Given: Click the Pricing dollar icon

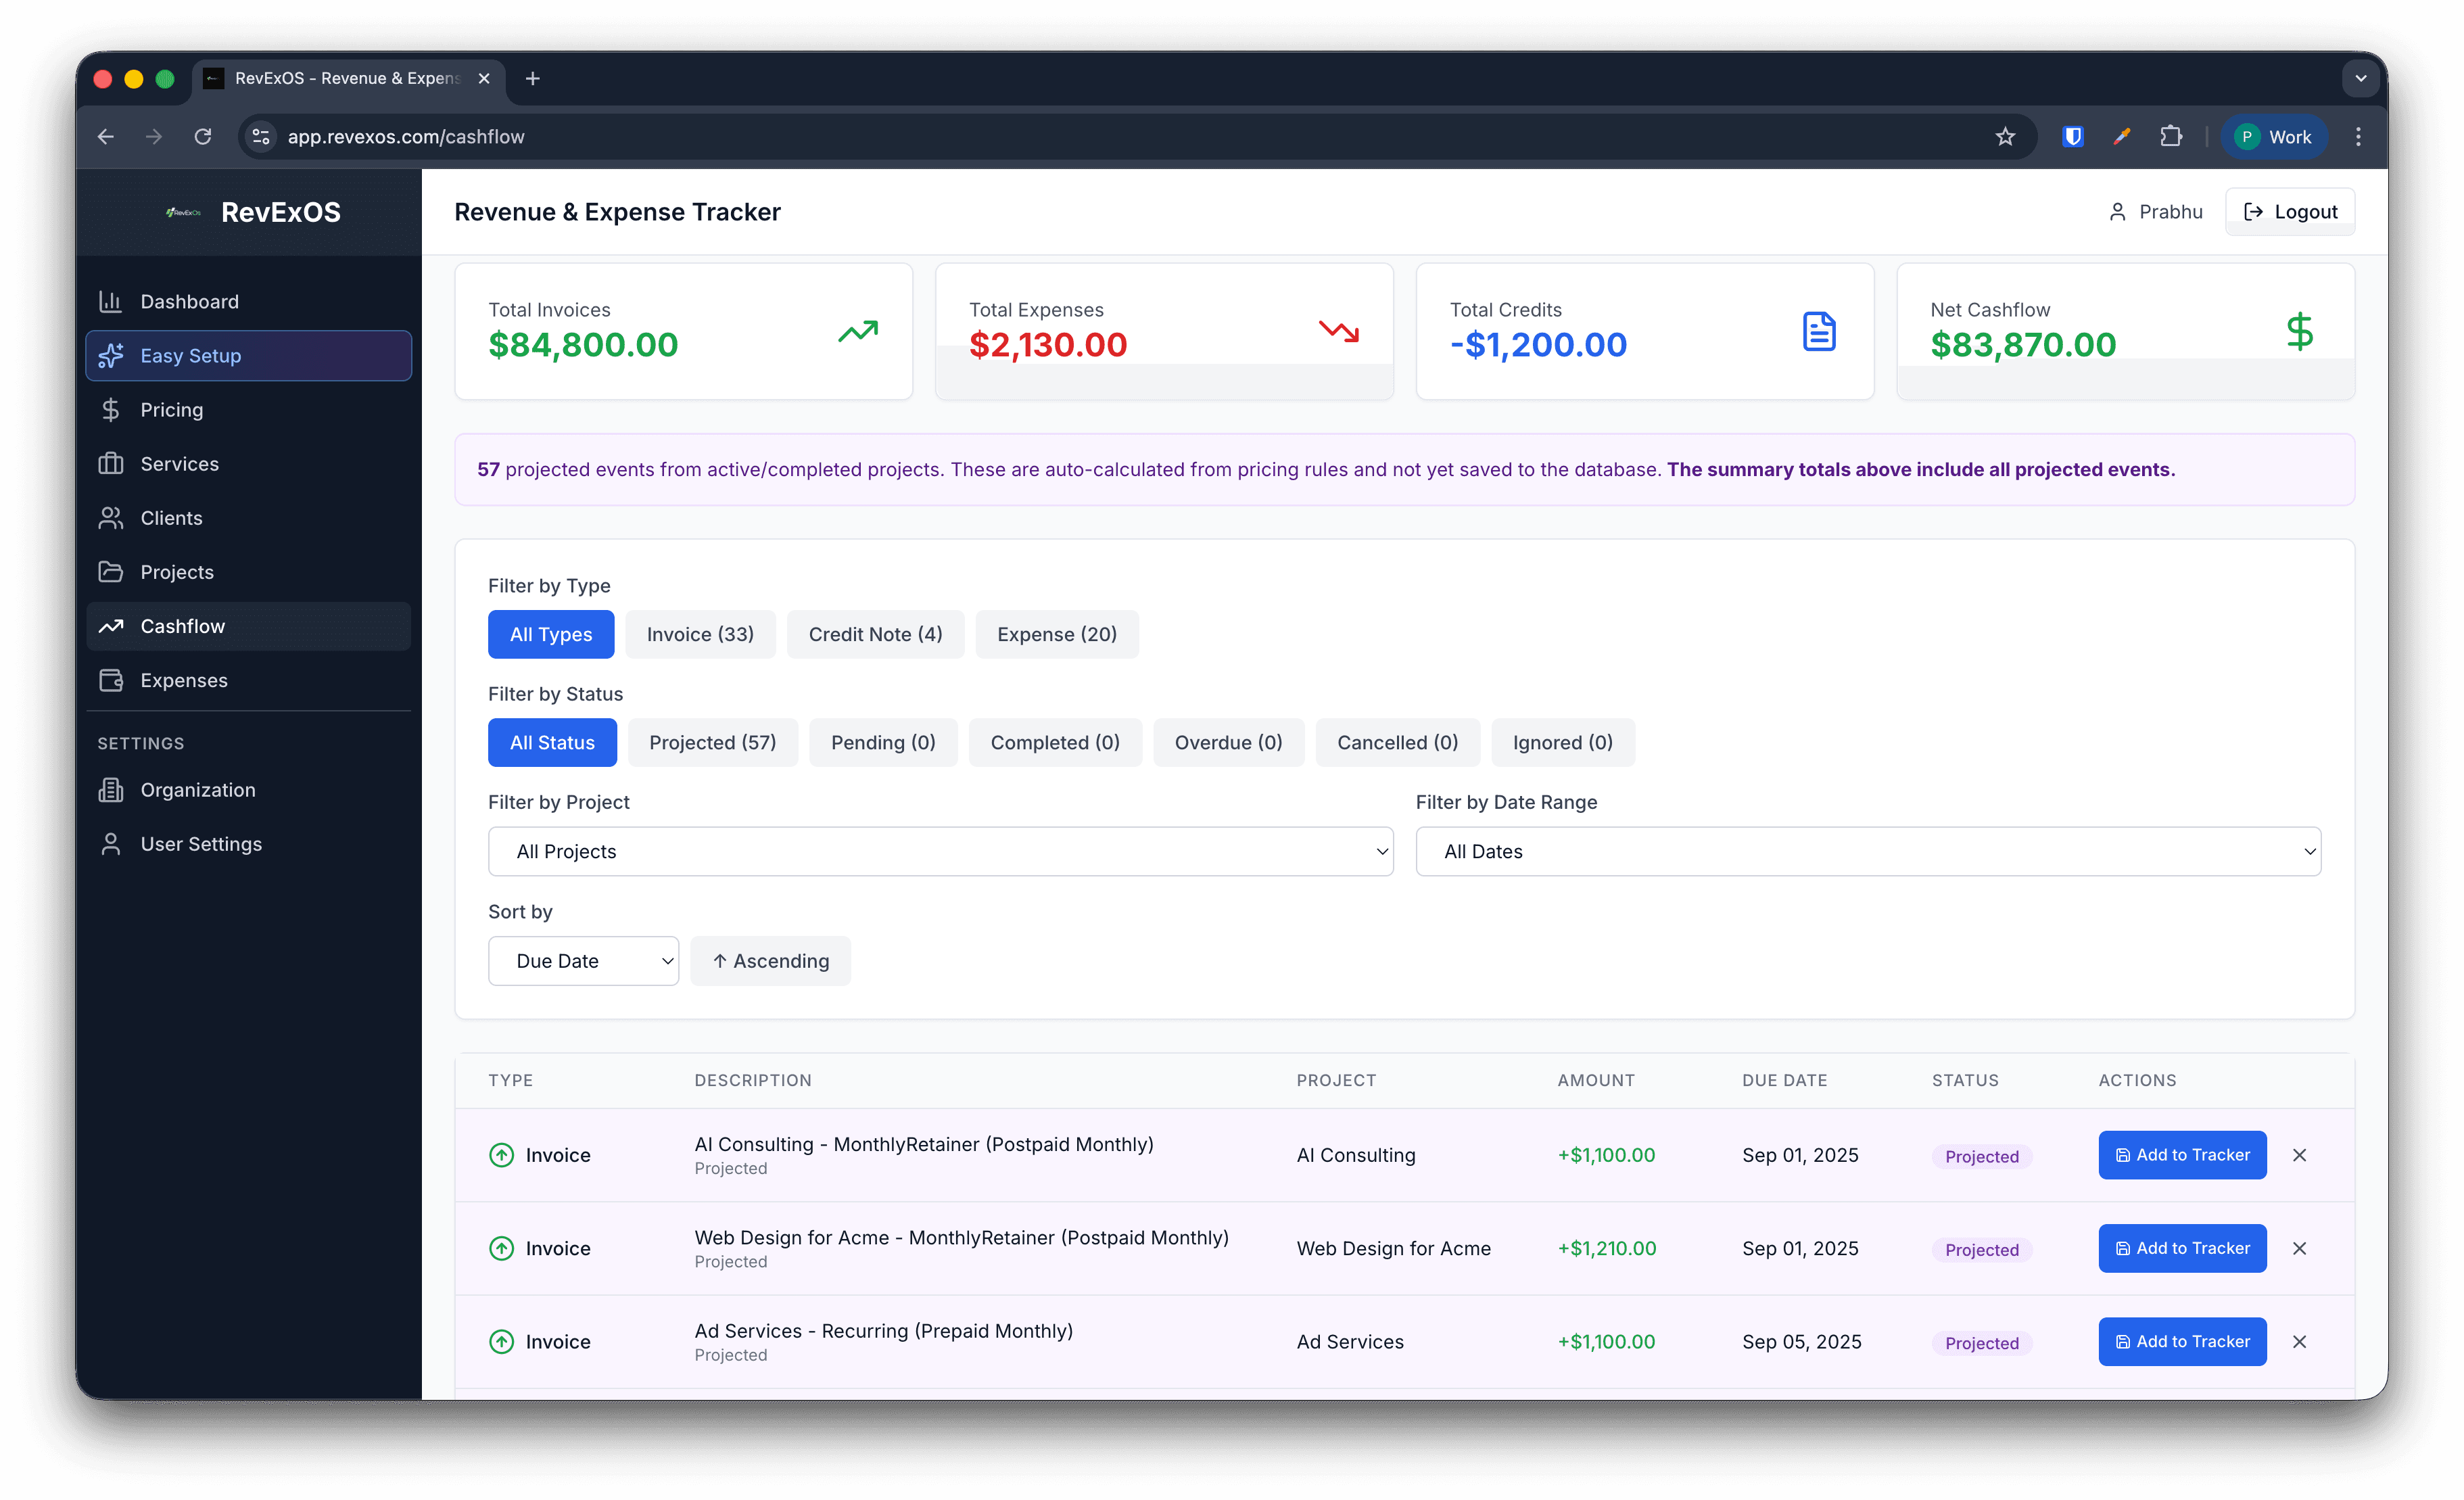Looking at the screenshot, I should coord(112,409).
